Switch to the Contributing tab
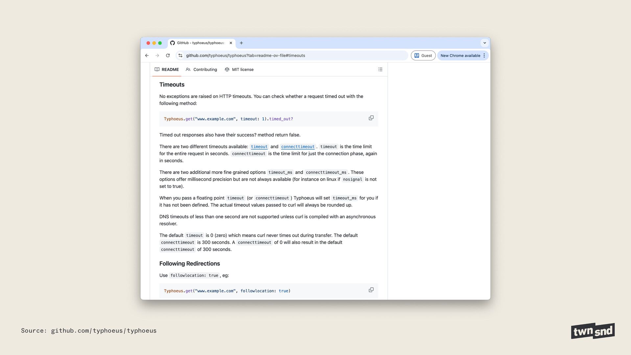This screenshot has height=355, width=631. [201, 69]
